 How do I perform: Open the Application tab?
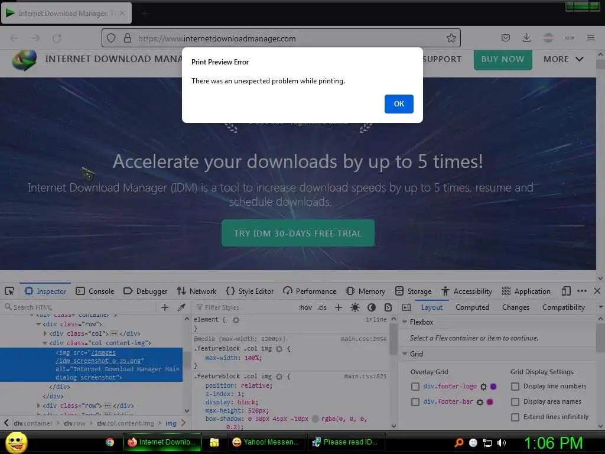[526, 291]
